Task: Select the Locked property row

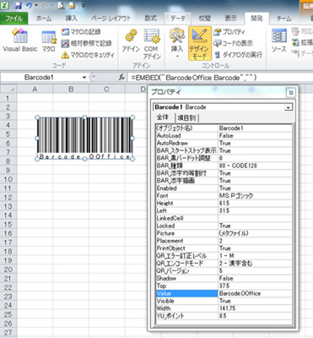Action: (x=224, y=226)
